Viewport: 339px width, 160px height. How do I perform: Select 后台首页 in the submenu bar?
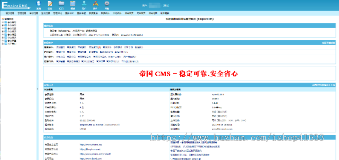[129, 13]
